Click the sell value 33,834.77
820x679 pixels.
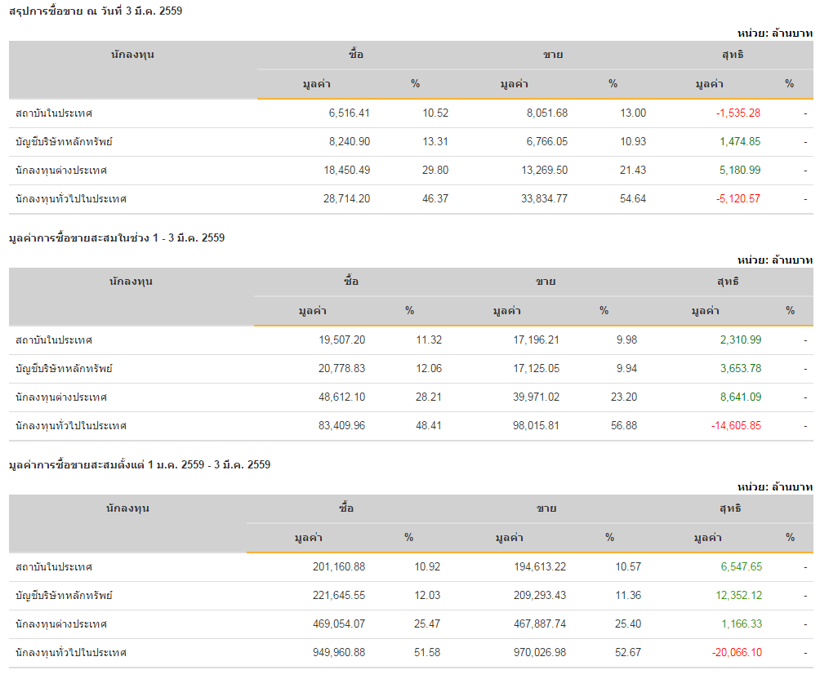[536, 198]
